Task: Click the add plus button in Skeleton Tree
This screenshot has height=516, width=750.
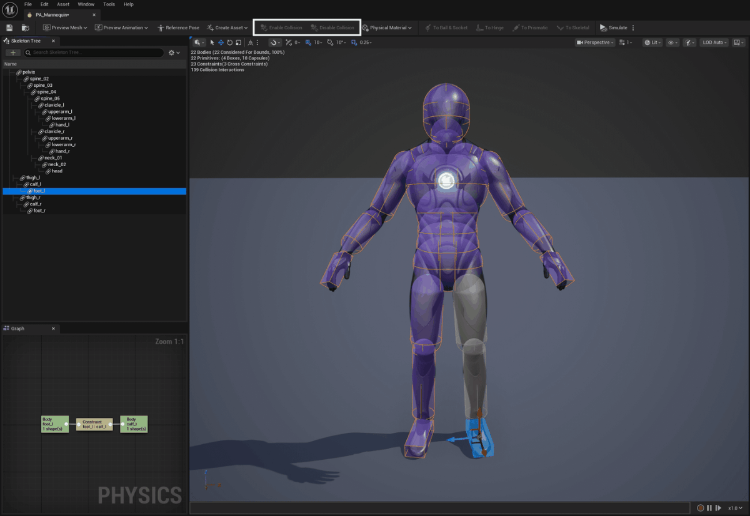Action: click(x=13, y=52)
